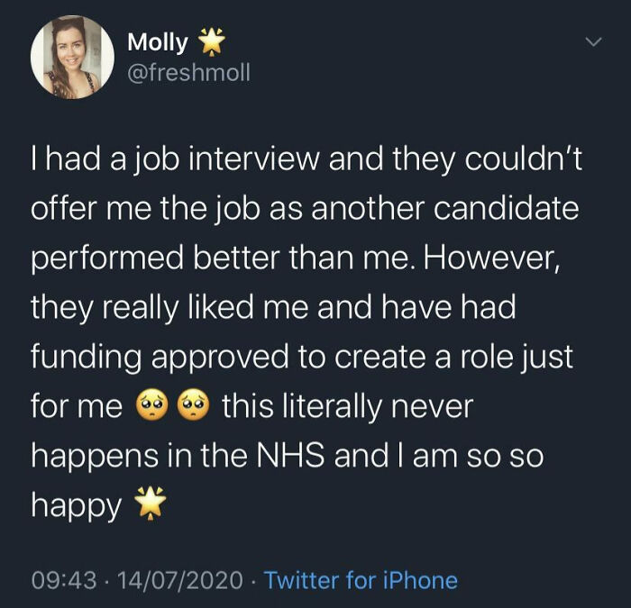Open the tweet options chevron menu

[592, 42]
